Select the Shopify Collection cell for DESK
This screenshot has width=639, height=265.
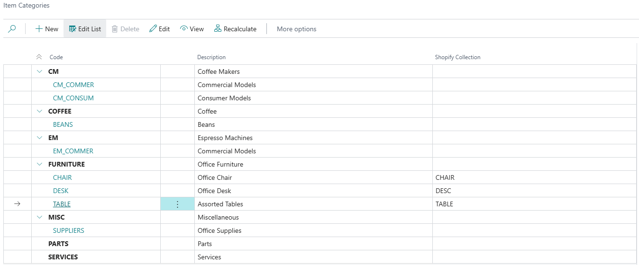click(x=534, y=191)
